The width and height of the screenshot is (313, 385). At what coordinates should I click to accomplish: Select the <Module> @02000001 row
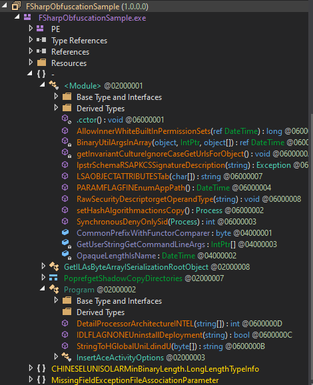[103, 86]
